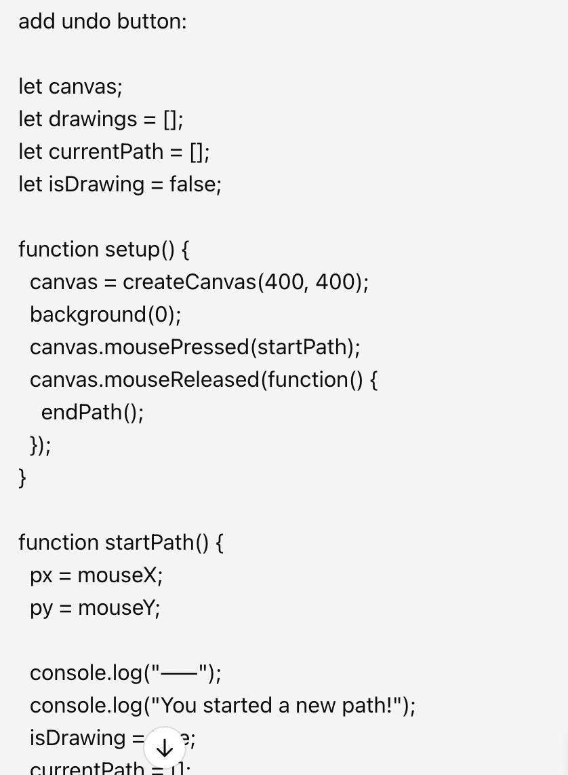Click the 'let canvas;' line
The image size is (568, 775).
(70, 86)
